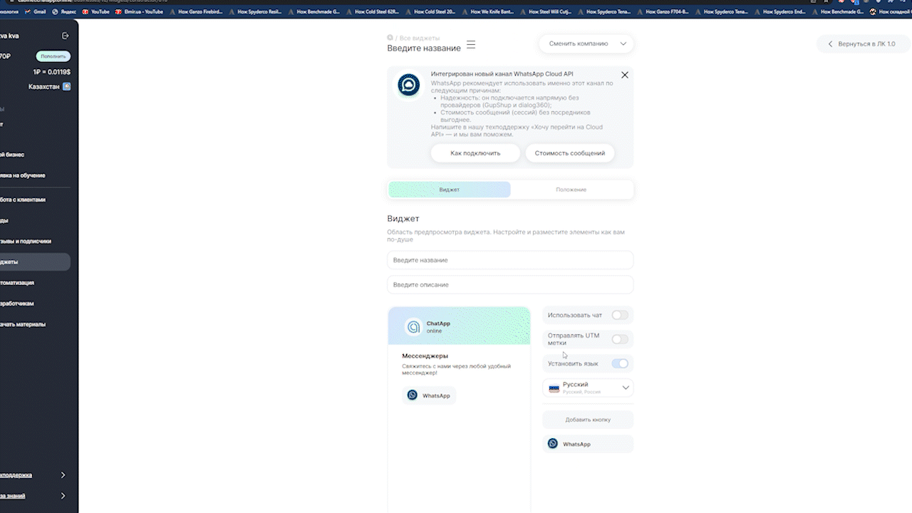Image resolution: width=912 pixels, height=513 pixels.
Task: Click the Мессенджеры heading in the preview
Action: 425,356
